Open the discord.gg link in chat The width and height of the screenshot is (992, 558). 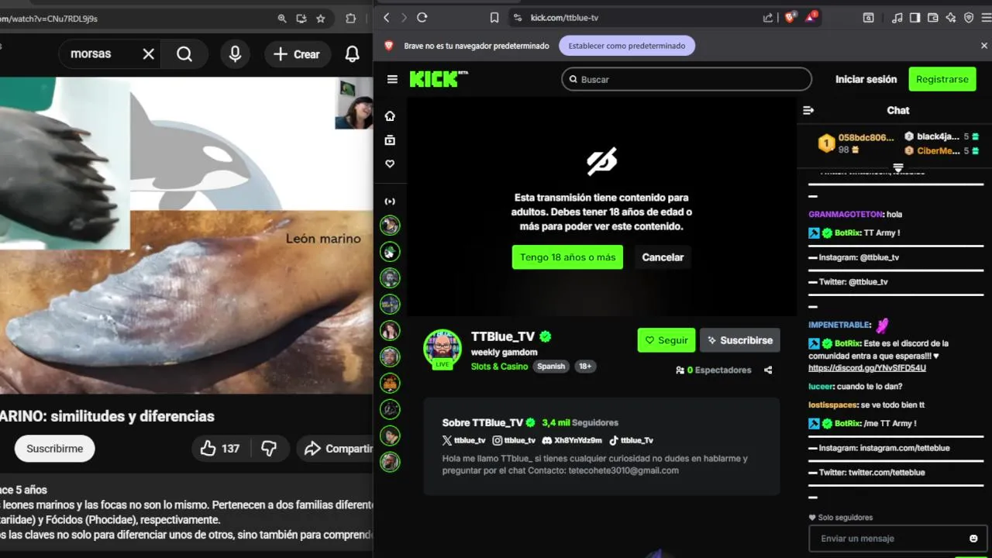[x=867, y=368]
